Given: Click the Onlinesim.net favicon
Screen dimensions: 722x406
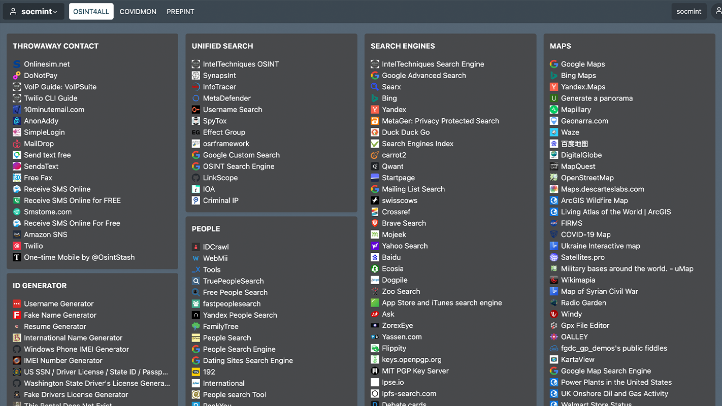Looking at the screenshot, I should (17, 64).
